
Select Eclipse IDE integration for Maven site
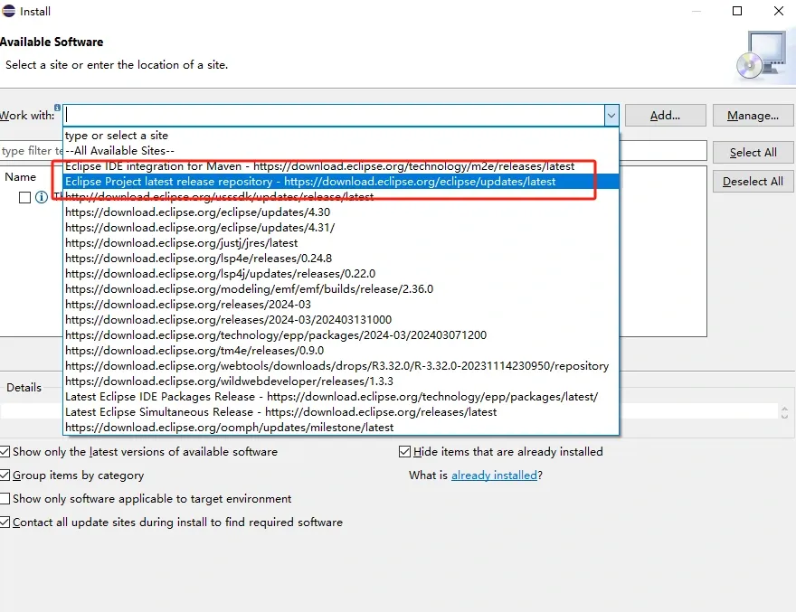[341, 166]
